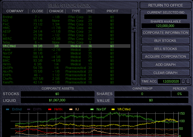Clear the stock graph
Viewport: 193px width, 137px height.
tap(165, 73)
